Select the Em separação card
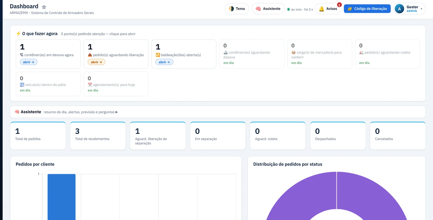This screenshot has height=220, width=433. pyautogui.click(x=218, y=136)
